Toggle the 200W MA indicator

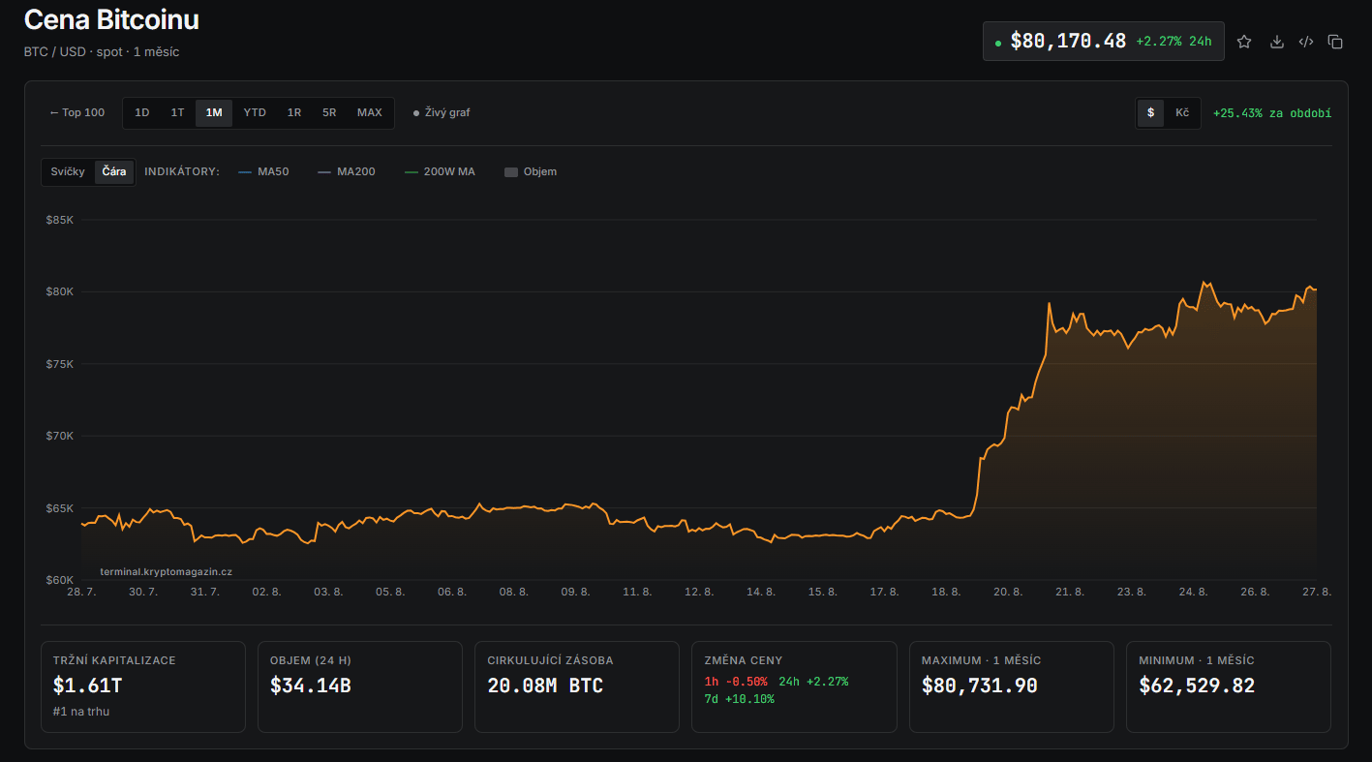tap(440, 171)
